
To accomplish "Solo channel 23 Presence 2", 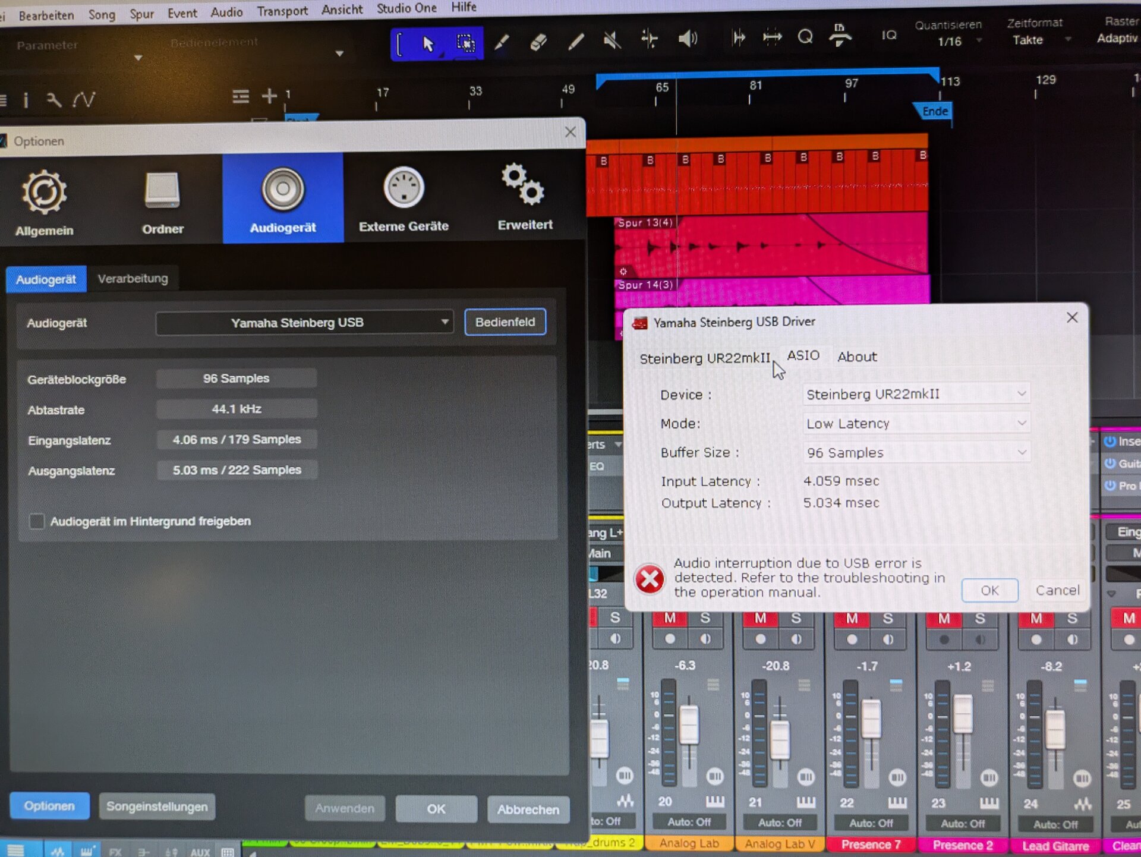I will (980, 619).
